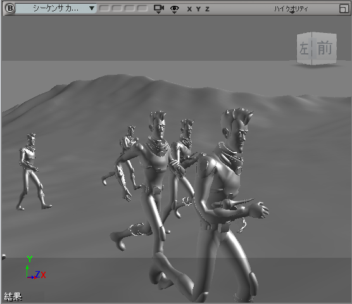Open the camera icon menu

point(159,9)
